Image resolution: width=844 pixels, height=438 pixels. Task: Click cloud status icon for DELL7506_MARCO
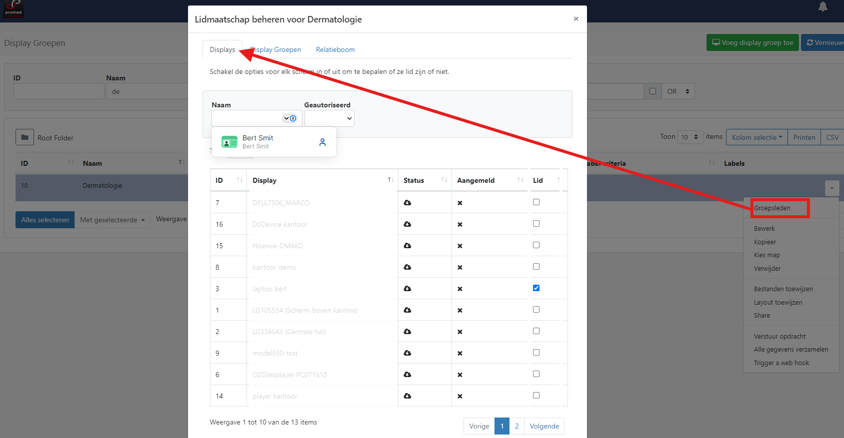[x=407, y=203]
